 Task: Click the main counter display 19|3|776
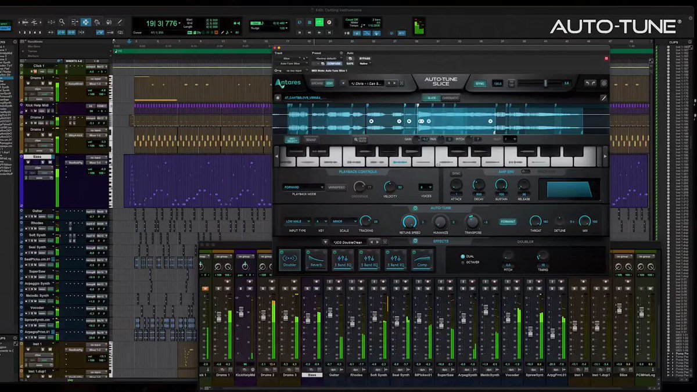(163, 23)
